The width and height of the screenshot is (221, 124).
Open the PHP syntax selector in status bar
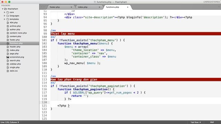[212, 122]
